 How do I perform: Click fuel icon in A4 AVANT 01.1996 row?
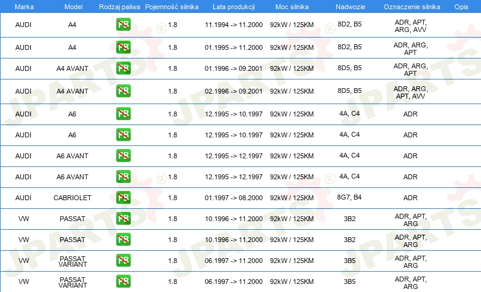pos(123,68)
